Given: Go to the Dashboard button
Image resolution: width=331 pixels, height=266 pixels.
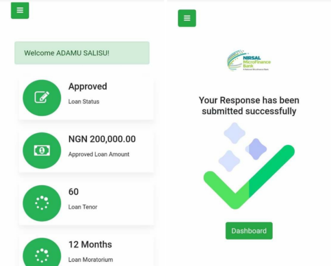Looking at the screenshot, I should [249, 231].
